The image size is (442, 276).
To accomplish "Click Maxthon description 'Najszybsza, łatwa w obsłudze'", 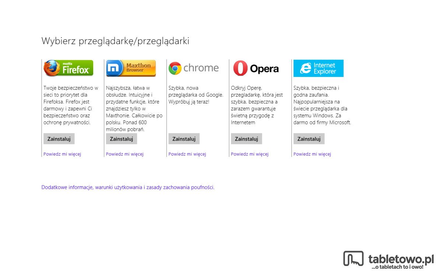I will click(x=134, y=109).
